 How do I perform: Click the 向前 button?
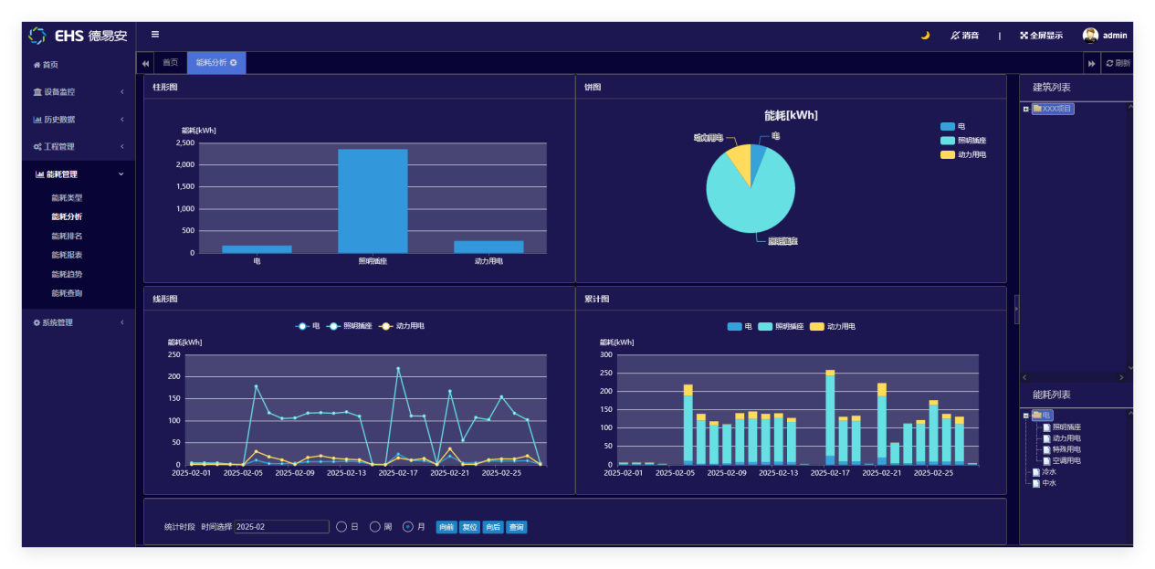(446, 528)
